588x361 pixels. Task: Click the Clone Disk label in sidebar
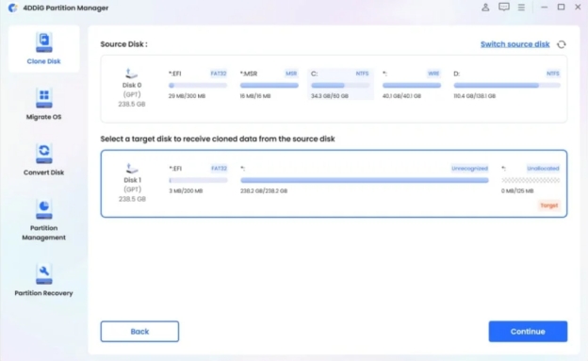point(43,61)
